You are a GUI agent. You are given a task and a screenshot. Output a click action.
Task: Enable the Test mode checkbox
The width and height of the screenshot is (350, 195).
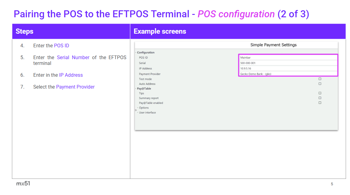tap(320, 79)
